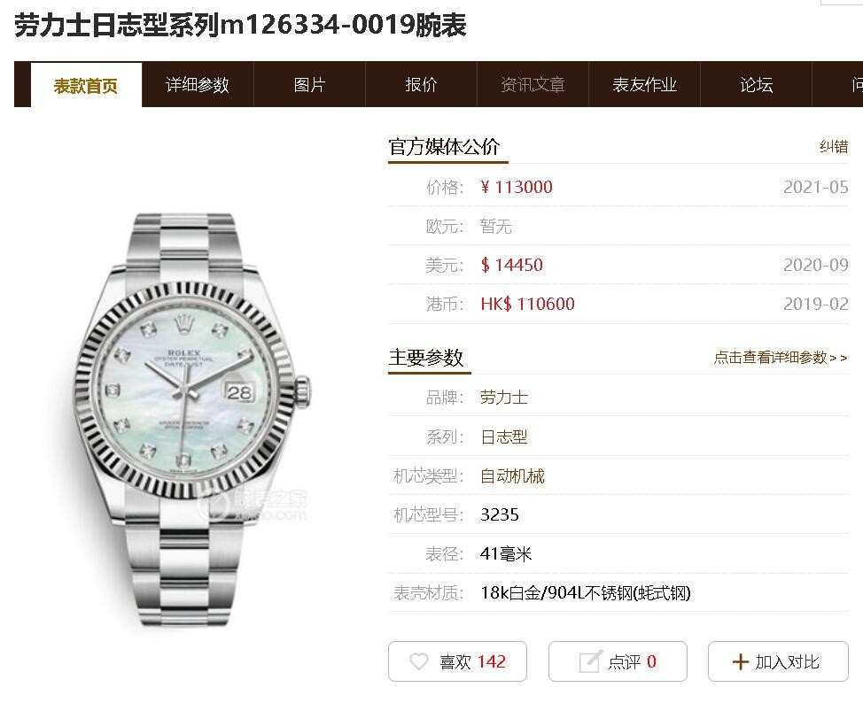Open the 日志型 series link
This screenshot has width=863, height=703.
coord(504,436)
